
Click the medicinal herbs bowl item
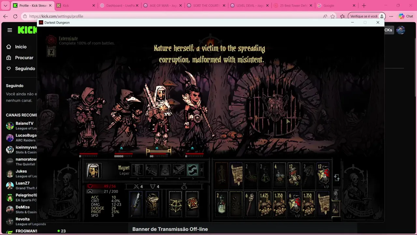251,175
